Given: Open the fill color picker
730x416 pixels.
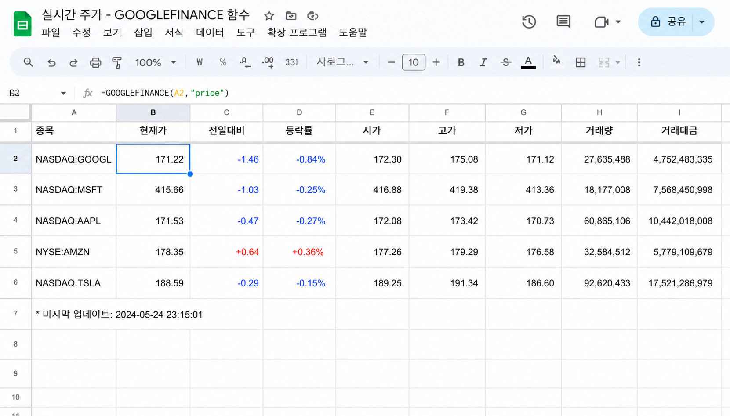Looking at the screenshot, I should (x=556, y=61).
